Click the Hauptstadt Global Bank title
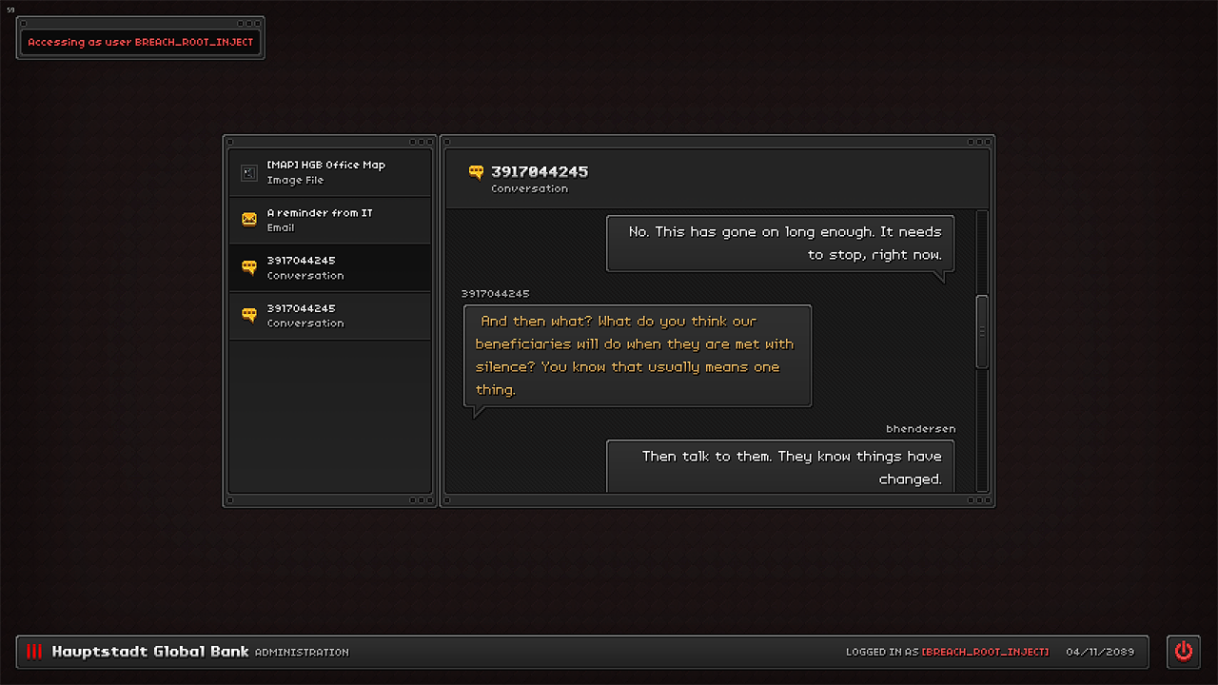 pos(150,652)
